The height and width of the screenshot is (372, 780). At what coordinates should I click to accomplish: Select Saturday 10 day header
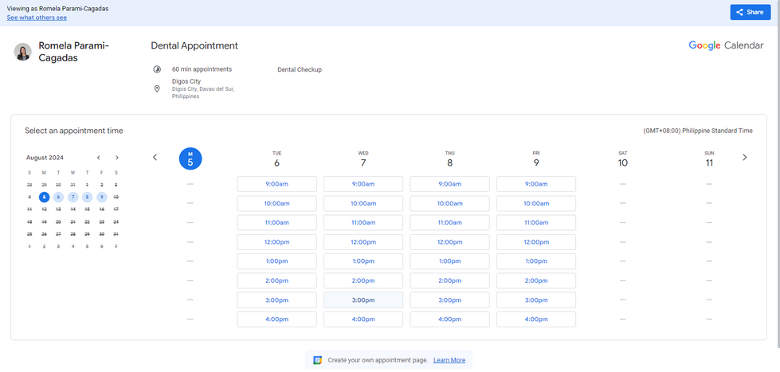point(623,159)
